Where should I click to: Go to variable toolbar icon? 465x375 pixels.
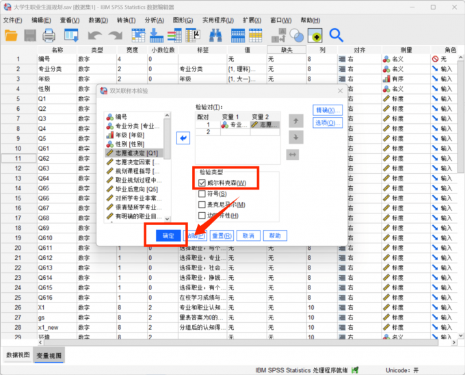(x=157, y=36)
